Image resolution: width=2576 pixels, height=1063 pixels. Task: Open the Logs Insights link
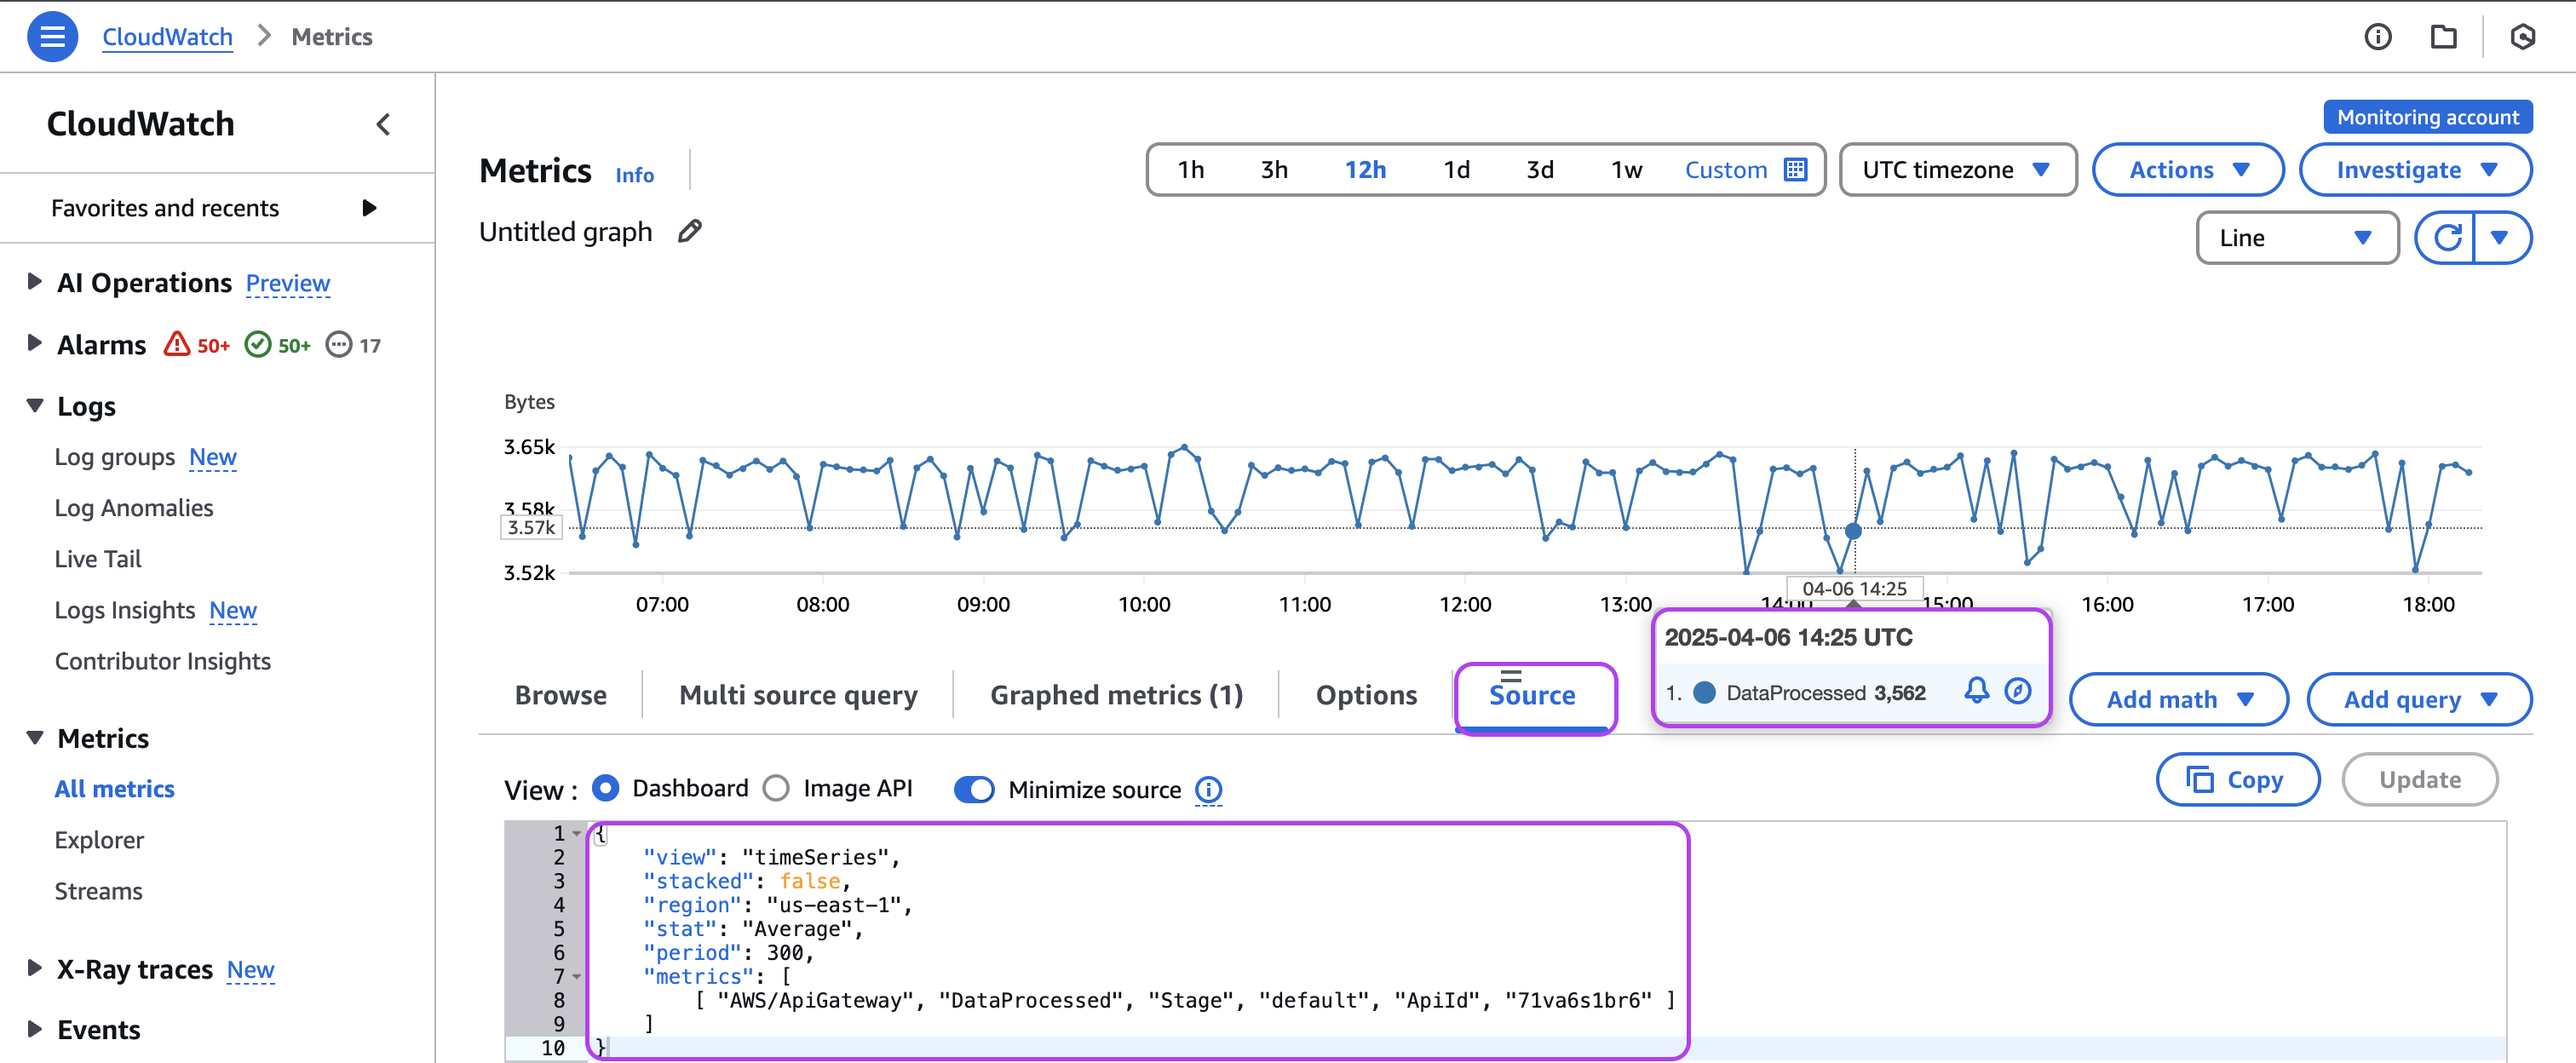[x=125, y=610]
